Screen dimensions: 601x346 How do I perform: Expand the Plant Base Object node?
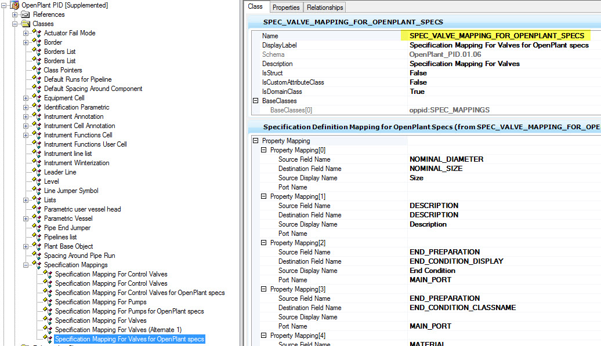coord(26,246)
